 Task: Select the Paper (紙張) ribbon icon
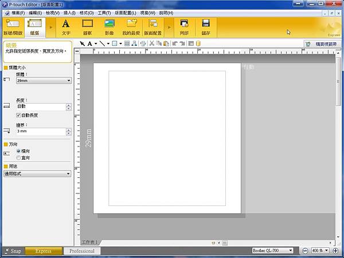click(x=34, y=27)
